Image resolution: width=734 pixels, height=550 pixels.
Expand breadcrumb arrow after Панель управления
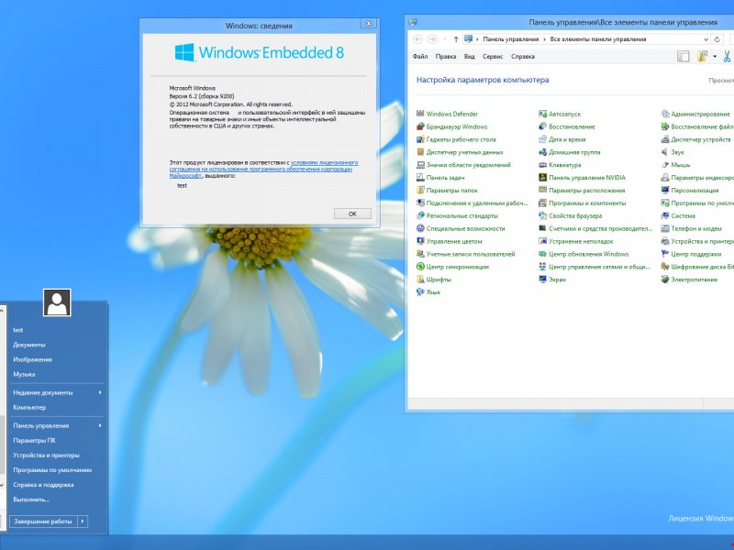[544, 39]
